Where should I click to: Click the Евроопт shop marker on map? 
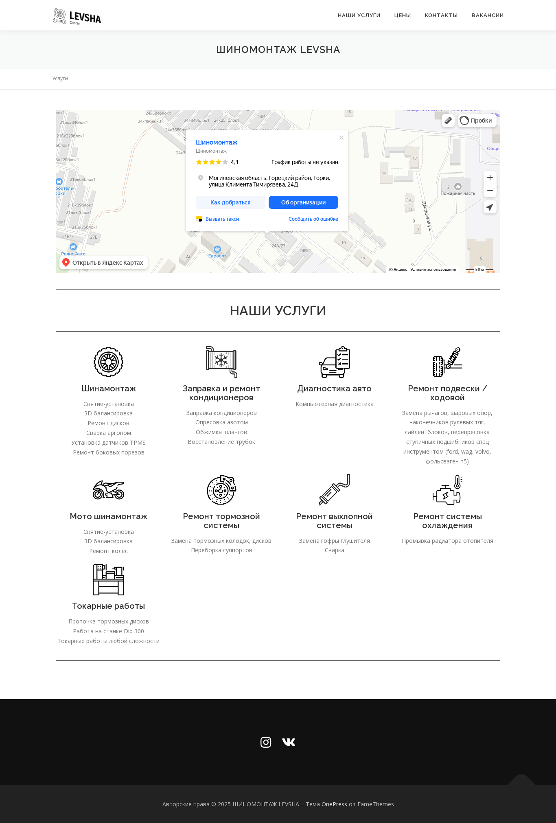click(x=217, y=249)
